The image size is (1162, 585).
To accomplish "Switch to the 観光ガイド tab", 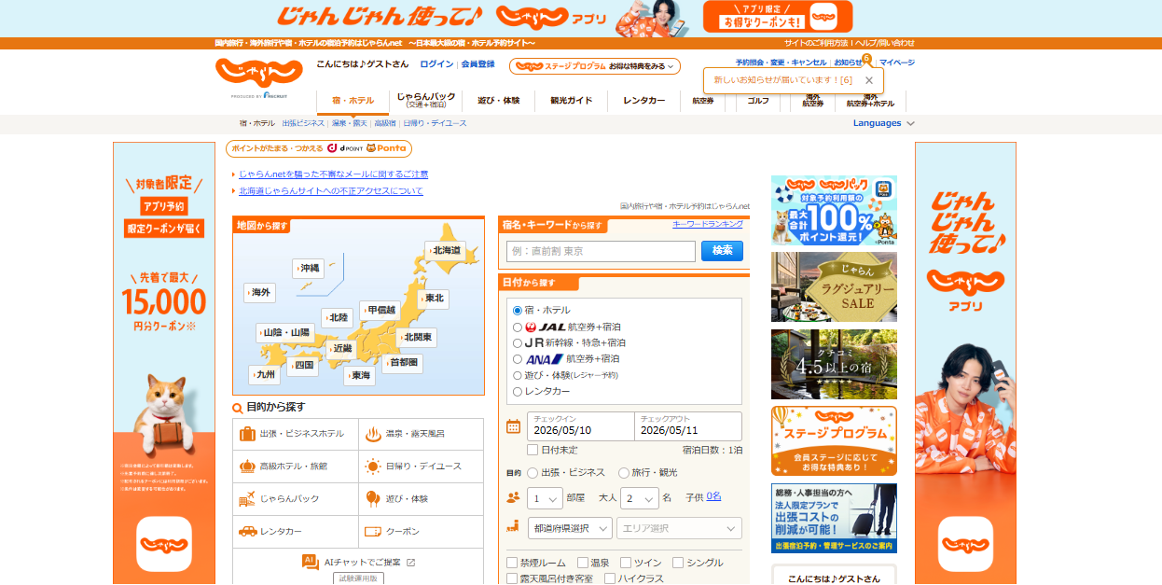I will pos(571,100).
